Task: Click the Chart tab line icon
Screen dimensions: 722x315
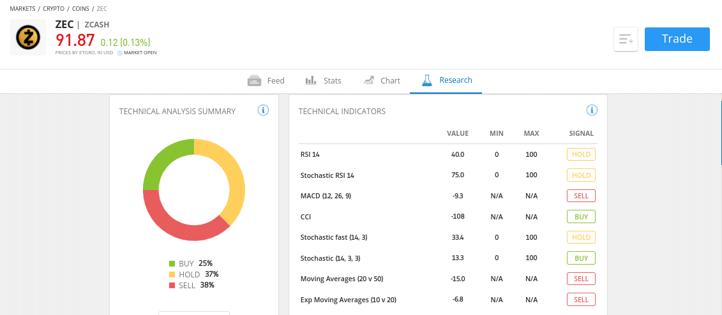Action: click(x=368, y=80)
